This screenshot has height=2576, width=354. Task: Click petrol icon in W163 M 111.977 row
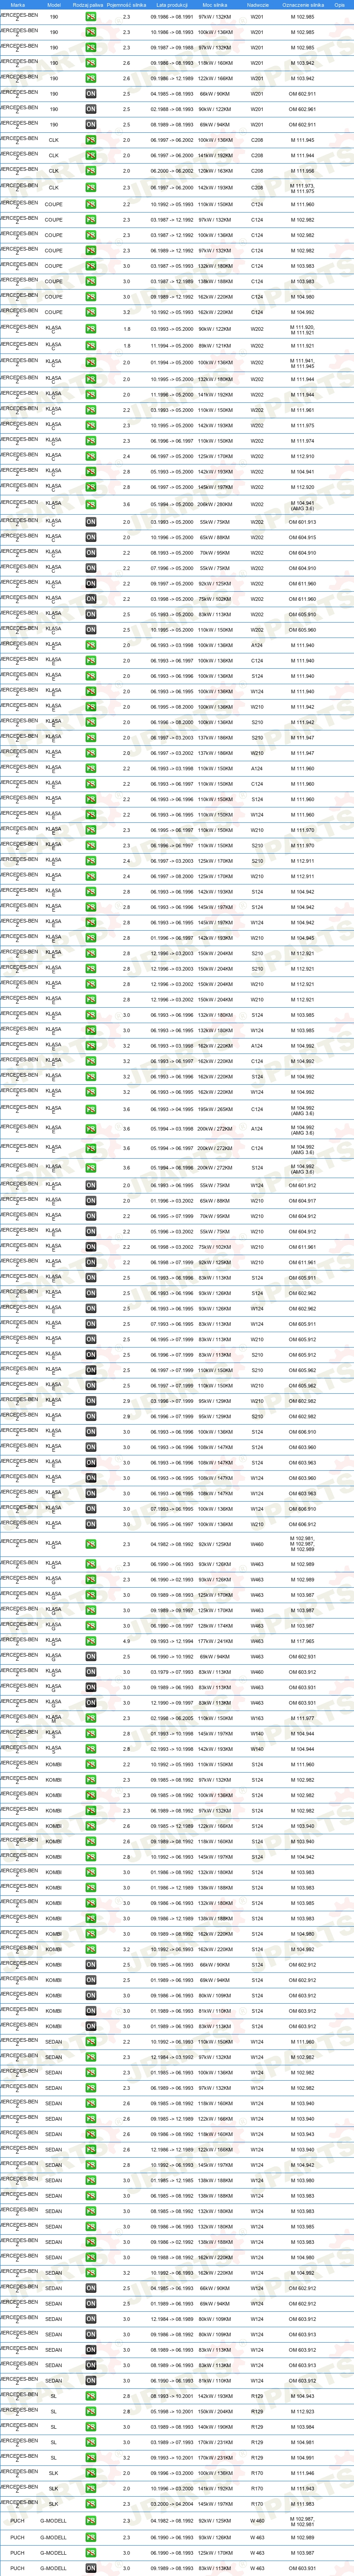click(x=91, y=1718)
